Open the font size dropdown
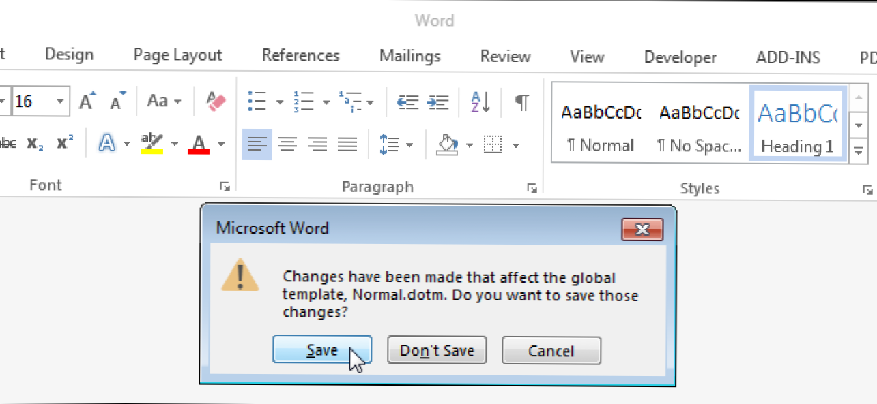 [61, 102]
